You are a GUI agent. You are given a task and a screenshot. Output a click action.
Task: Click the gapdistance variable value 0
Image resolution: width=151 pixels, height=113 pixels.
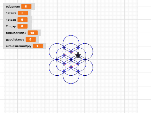[31, 40]
